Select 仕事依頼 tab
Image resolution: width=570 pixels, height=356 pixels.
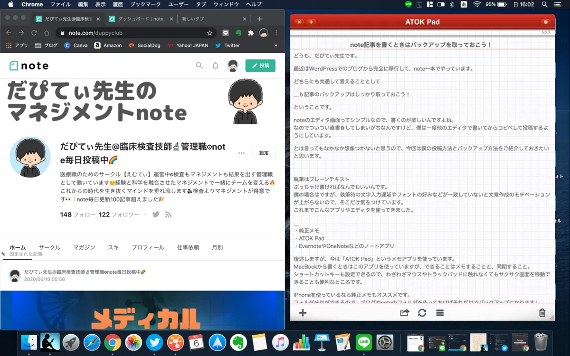188,247
